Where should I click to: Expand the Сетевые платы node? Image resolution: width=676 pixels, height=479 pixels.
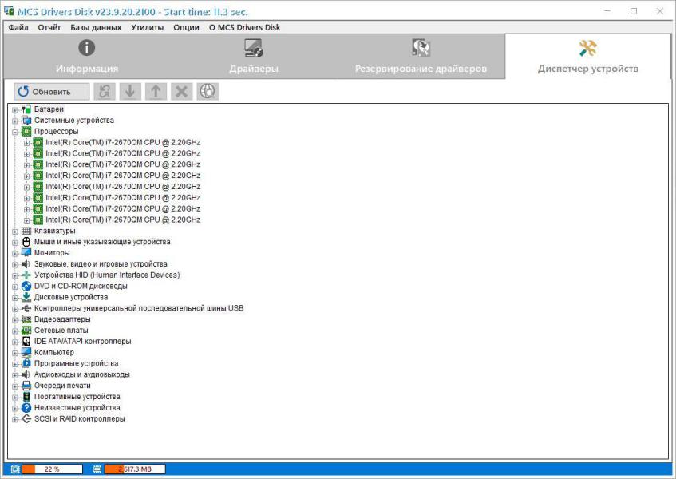pyautogui.click(x=15, y=331)
